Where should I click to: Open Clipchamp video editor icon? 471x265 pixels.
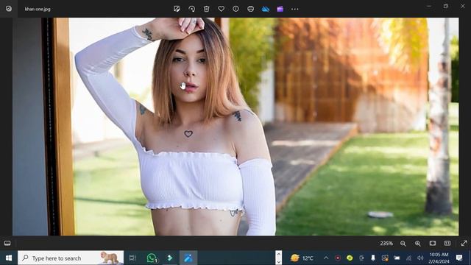click(280, 9)
